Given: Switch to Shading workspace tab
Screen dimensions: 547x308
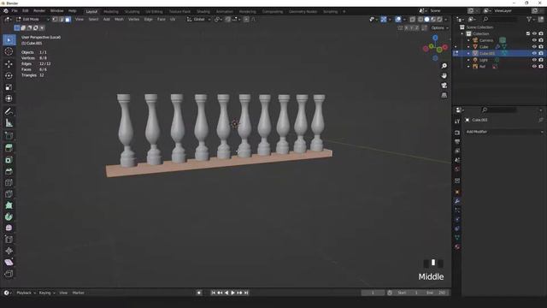Looking at the screenshot, I should pyautogui.click(x=203, y=11).
